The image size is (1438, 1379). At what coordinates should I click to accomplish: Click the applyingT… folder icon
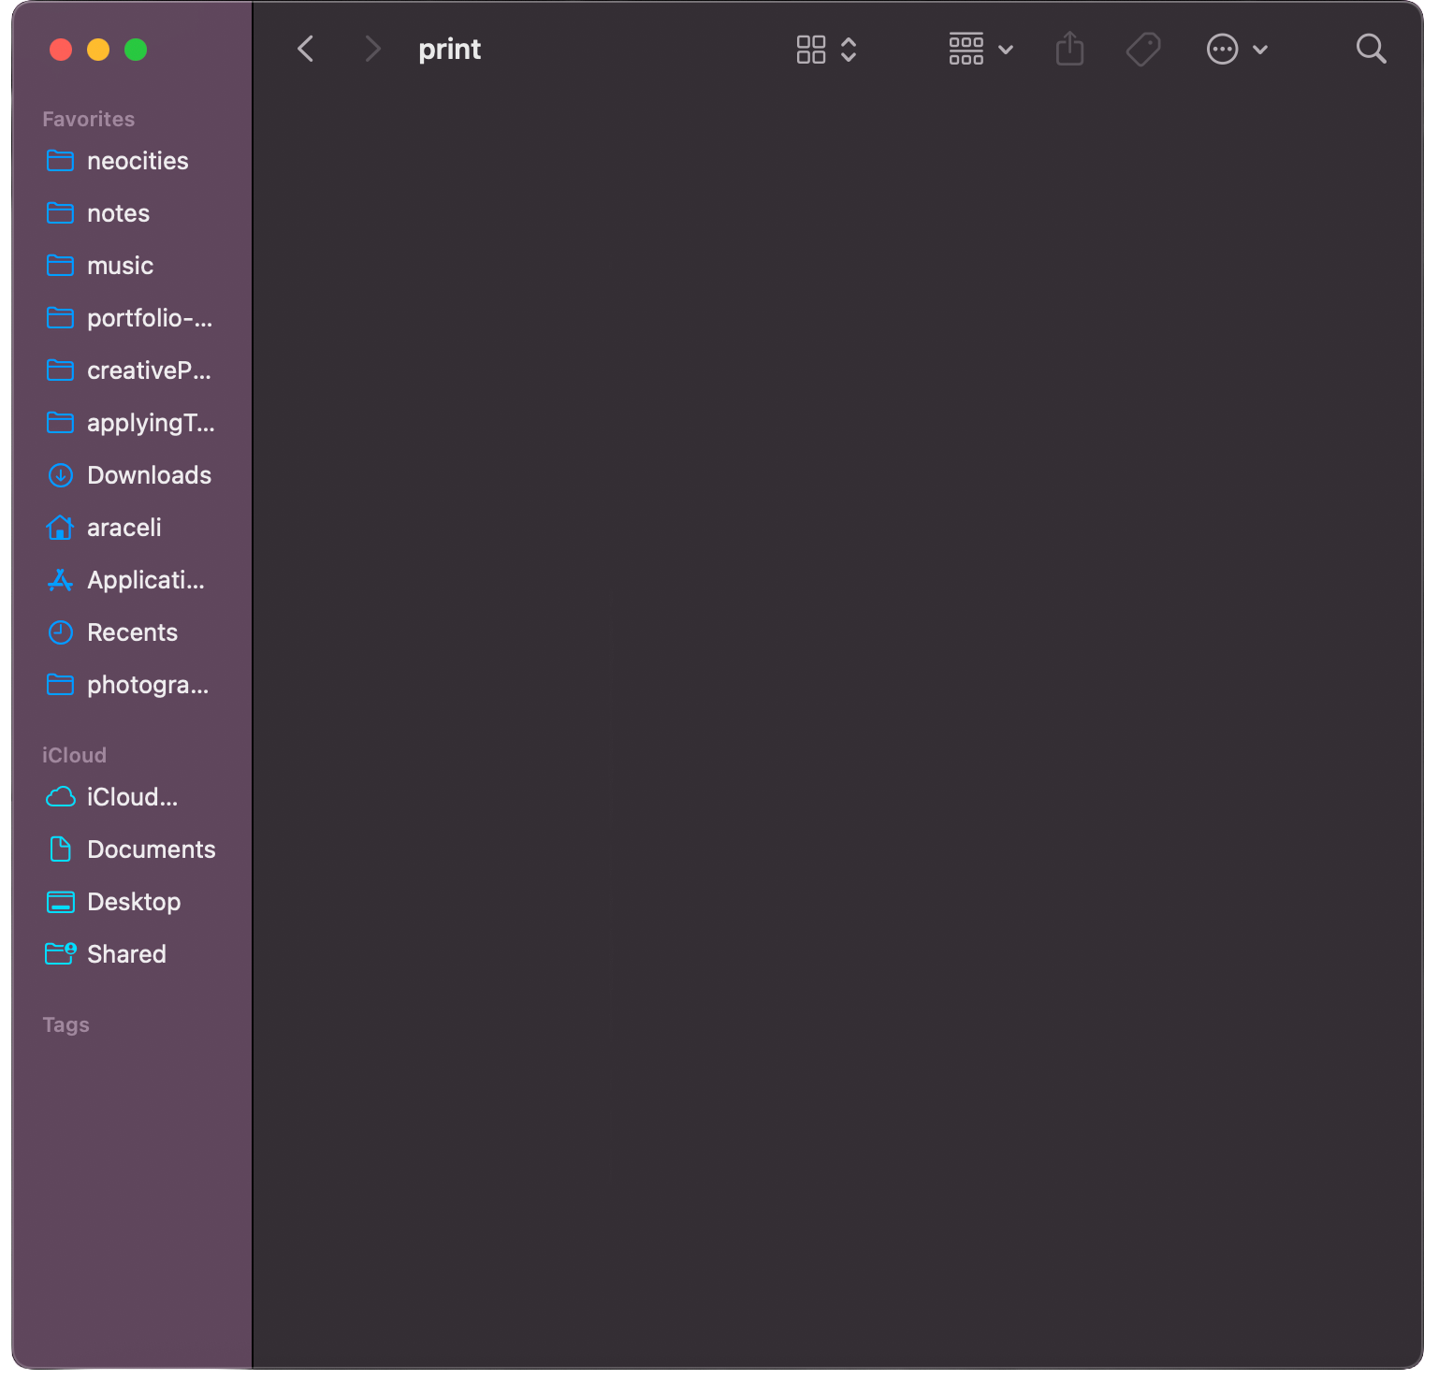61,423
